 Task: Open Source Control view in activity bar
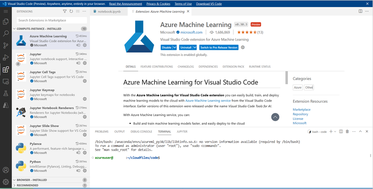6,45
